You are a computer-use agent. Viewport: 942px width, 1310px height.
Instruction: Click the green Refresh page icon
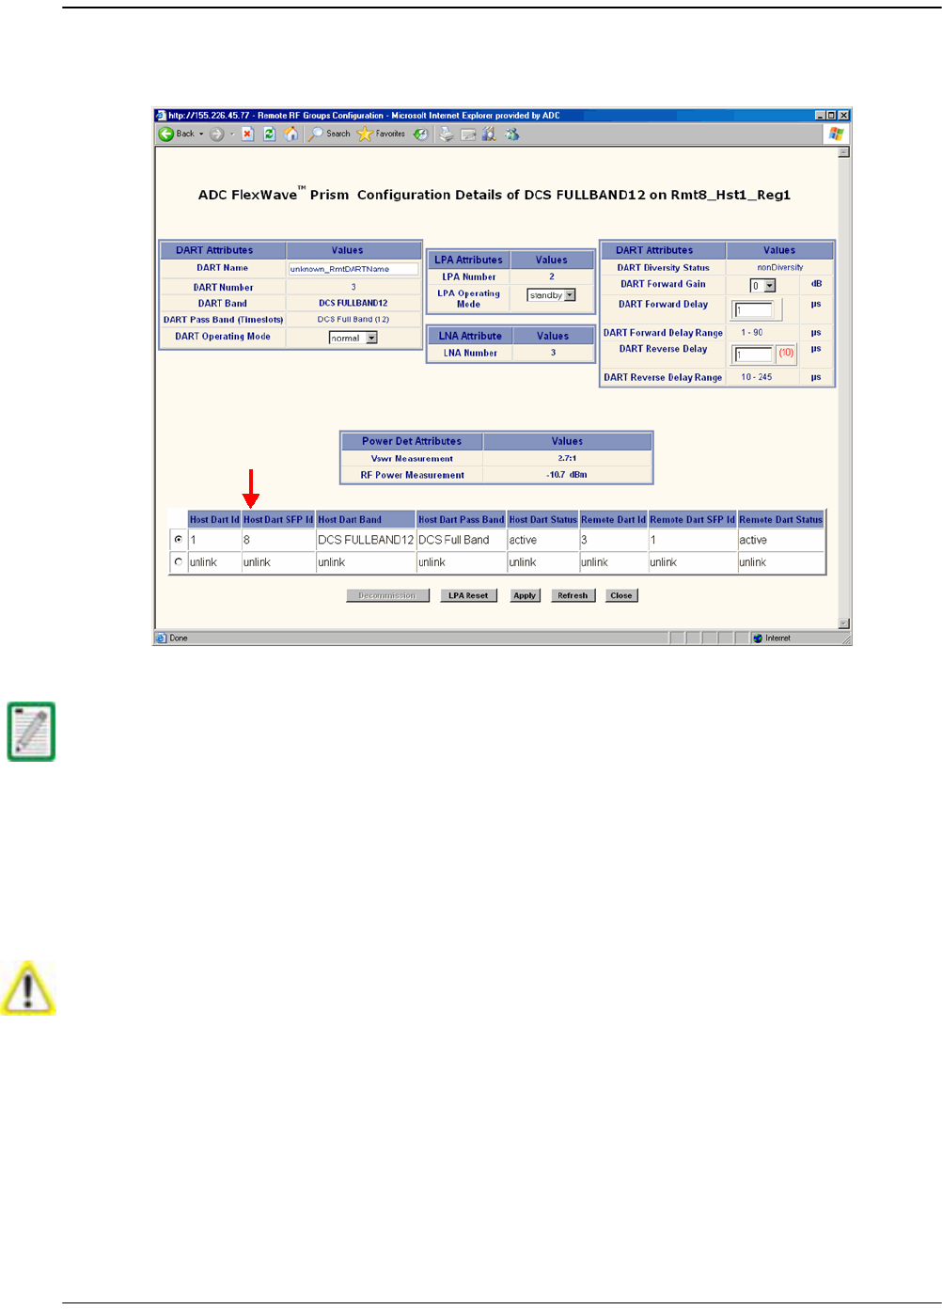click(x=269, y=134)
